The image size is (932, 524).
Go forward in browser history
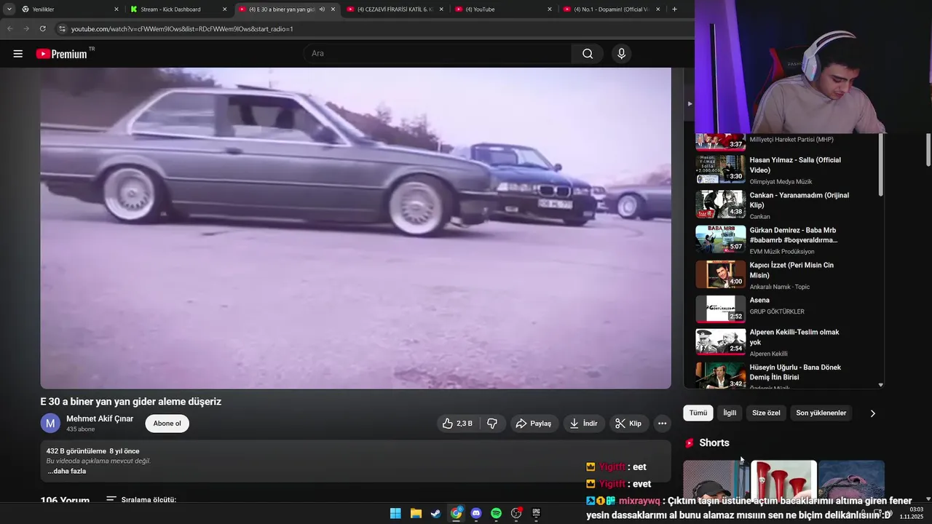pyautogui.click(x=26, y=28)
